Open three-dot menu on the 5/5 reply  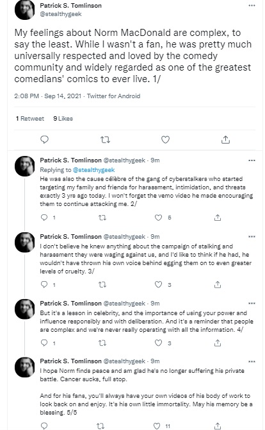252,361
